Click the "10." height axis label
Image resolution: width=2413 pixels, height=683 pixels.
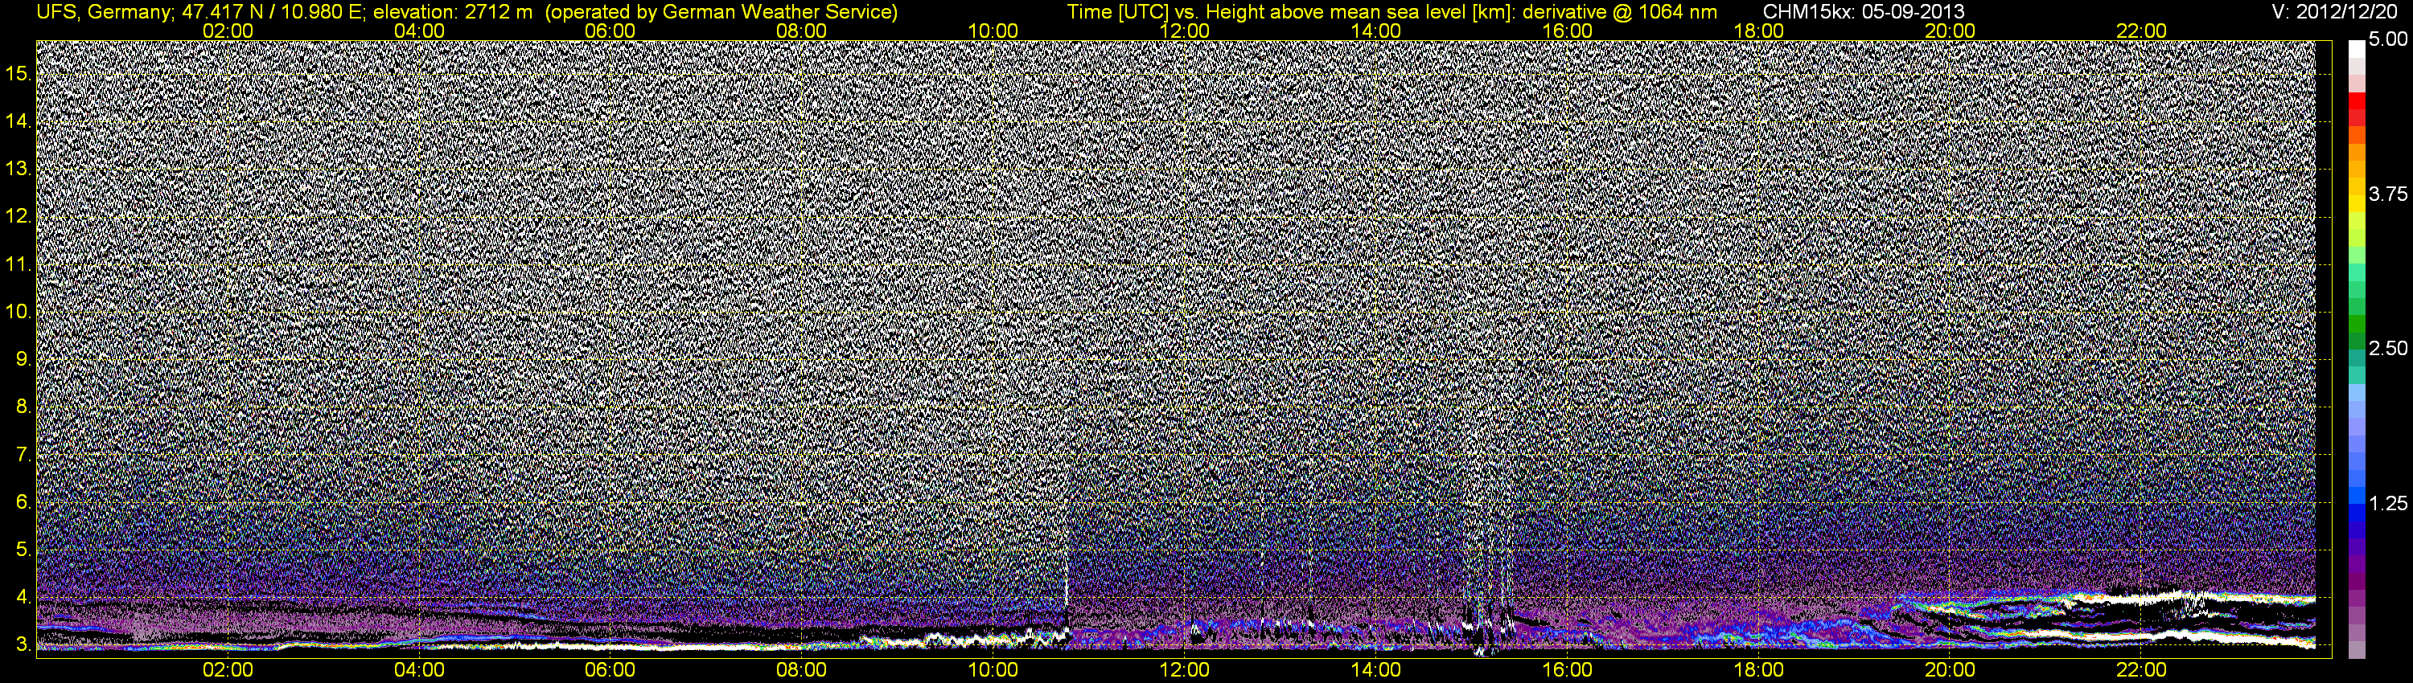pyautogui.click(x=18, y=312)
